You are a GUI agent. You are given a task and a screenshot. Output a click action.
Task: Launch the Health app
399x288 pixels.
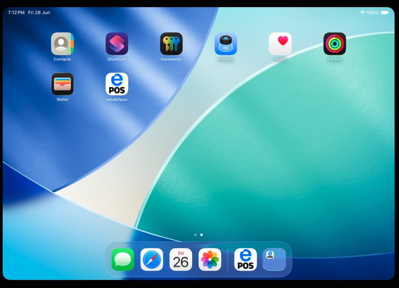[280, 44]
